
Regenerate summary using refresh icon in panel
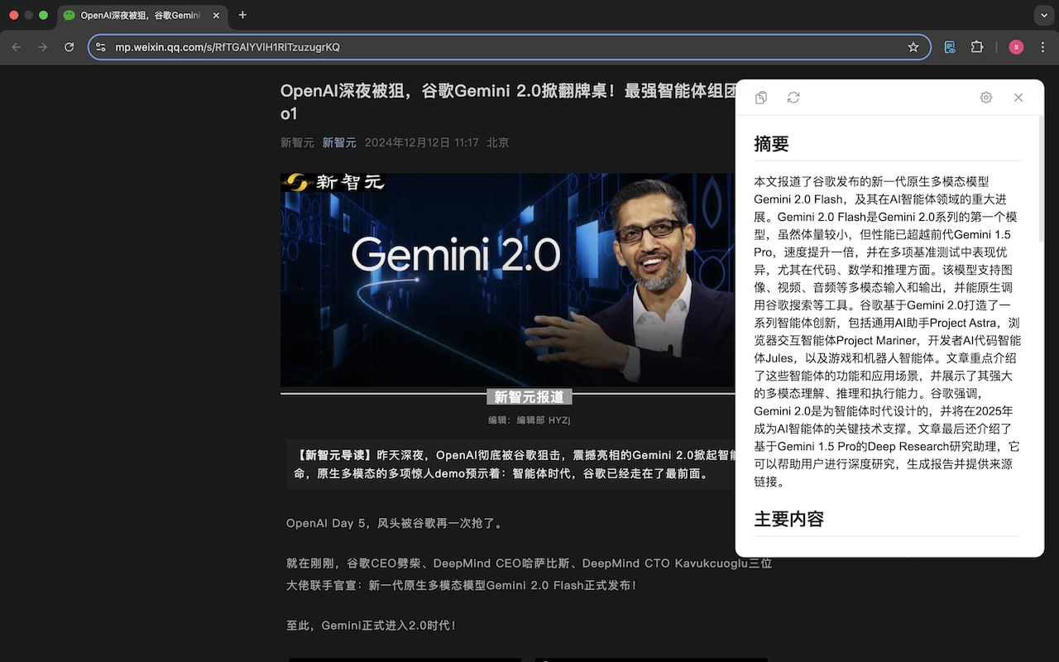[793, 98]
